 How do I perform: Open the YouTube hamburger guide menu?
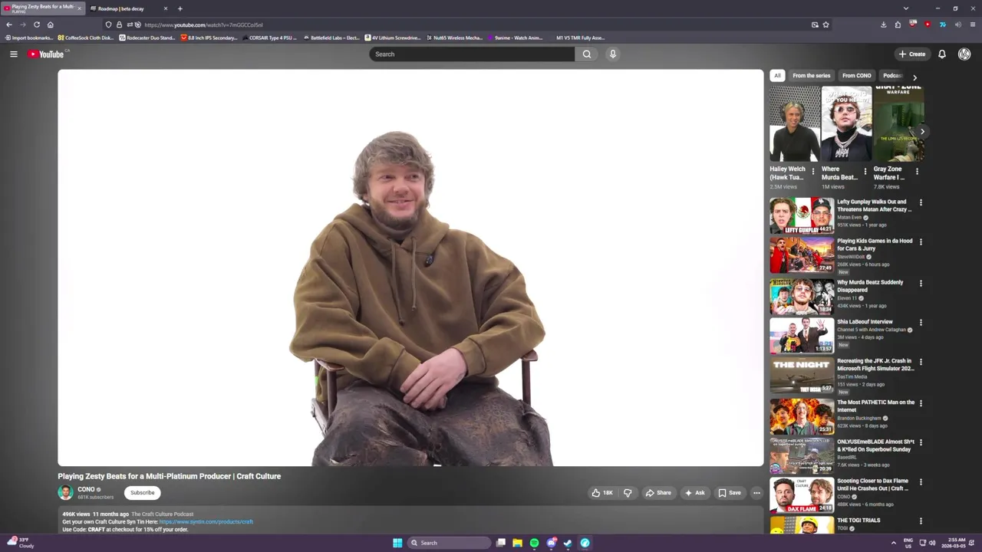(x=13, y=54)
